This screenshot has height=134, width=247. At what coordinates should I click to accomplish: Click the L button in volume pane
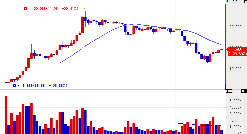pyautogui.click(x=228, y=90)
